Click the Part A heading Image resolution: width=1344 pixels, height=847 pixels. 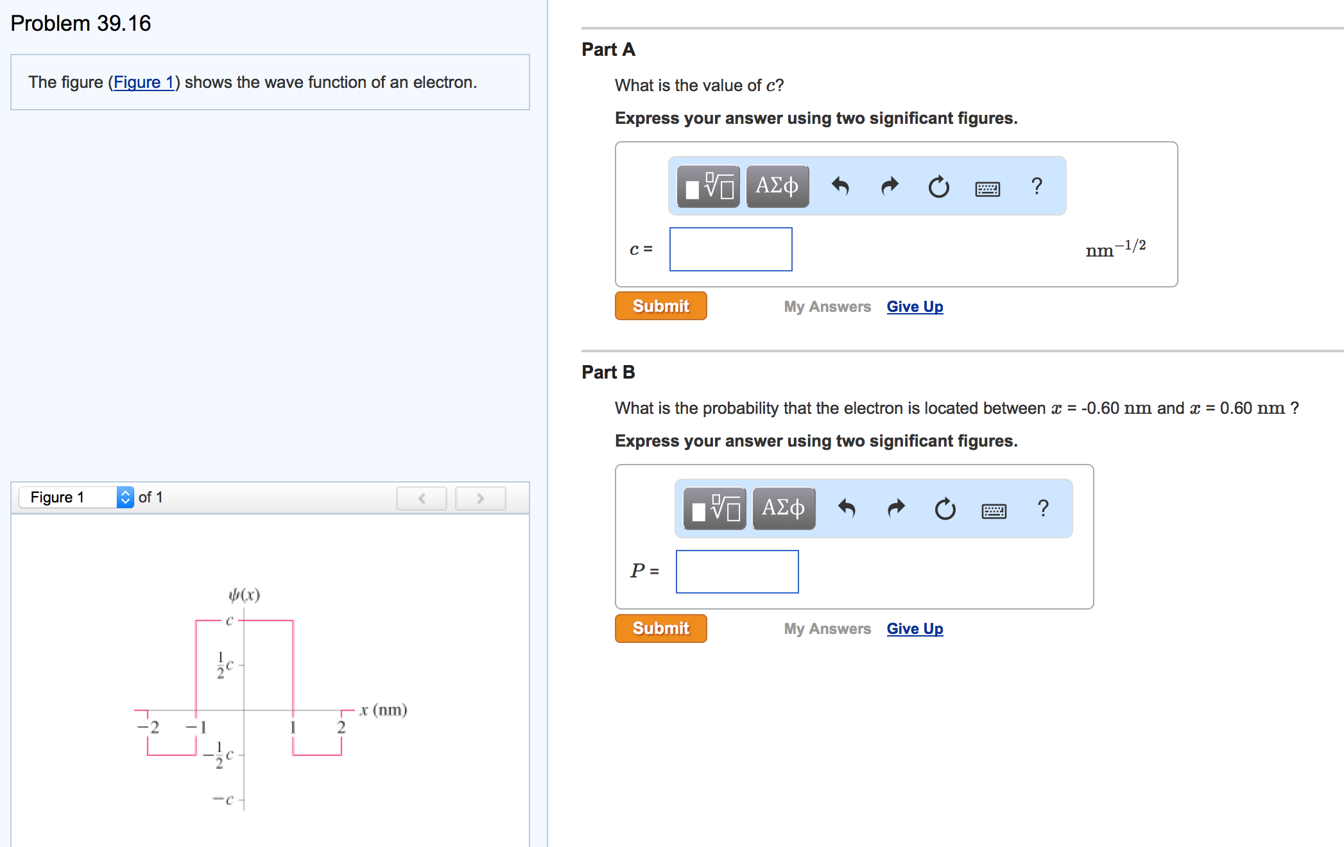(608, 49)
